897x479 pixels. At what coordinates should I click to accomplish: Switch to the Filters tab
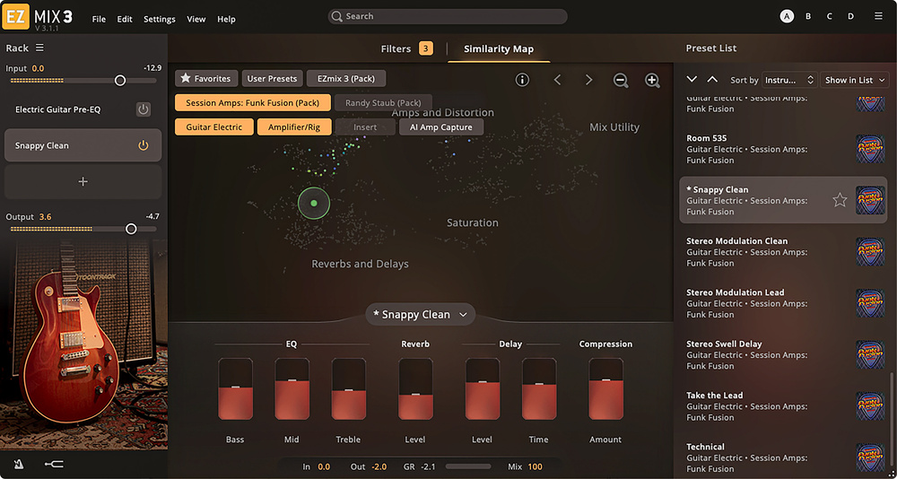(396, 48)
